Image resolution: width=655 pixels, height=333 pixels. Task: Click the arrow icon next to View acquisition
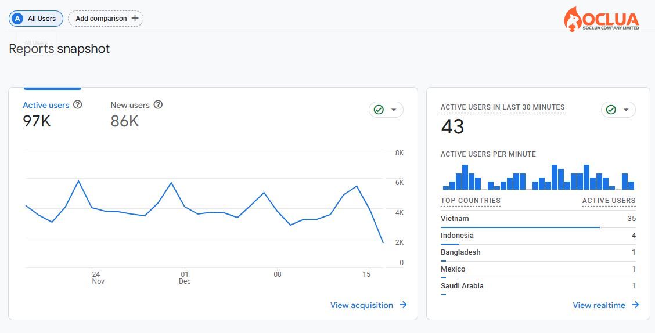click(403, 305)
